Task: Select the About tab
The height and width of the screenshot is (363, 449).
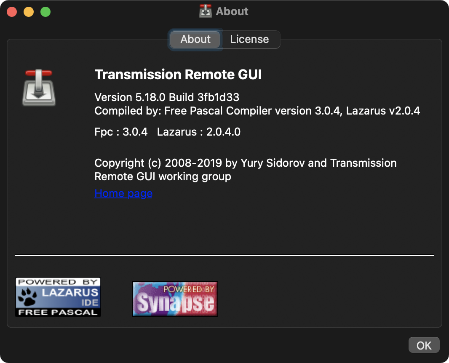Action: [x=195, y=39]
